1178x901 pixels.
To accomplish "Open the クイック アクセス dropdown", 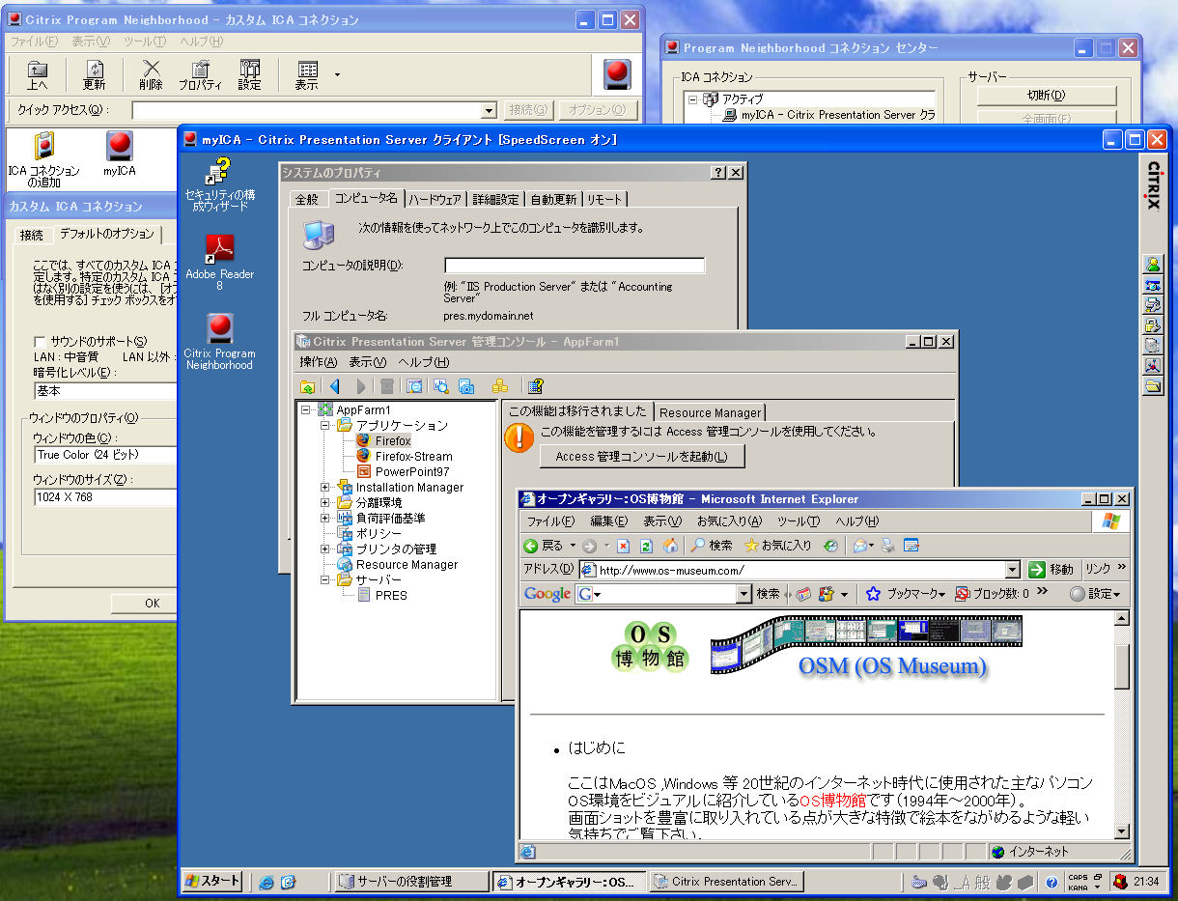I will click(x=489, y=111).
